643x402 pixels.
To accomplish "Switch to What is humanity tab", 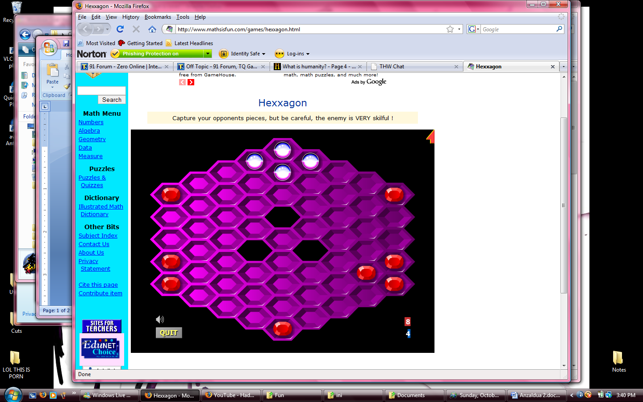I will (x=318, y=67).
